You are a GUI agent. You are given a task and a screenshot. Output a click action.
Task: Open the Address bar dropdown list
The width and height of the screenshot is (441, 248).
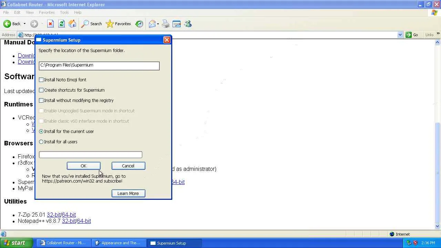(400, 35)
